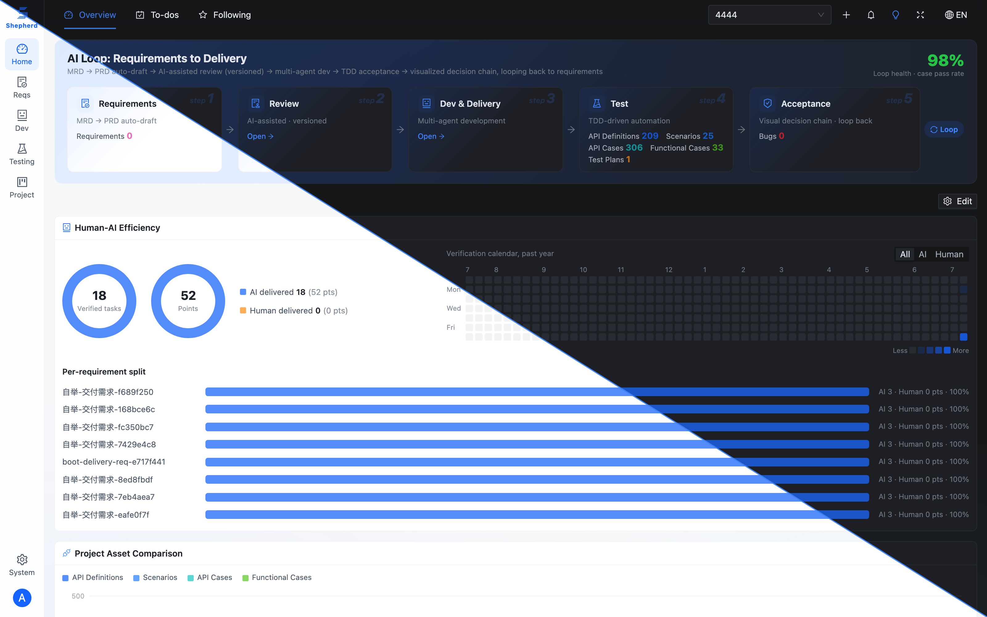Click the user avatar A
The height and width of the screenshot is (617, 987).
click(x=22, y=598)
